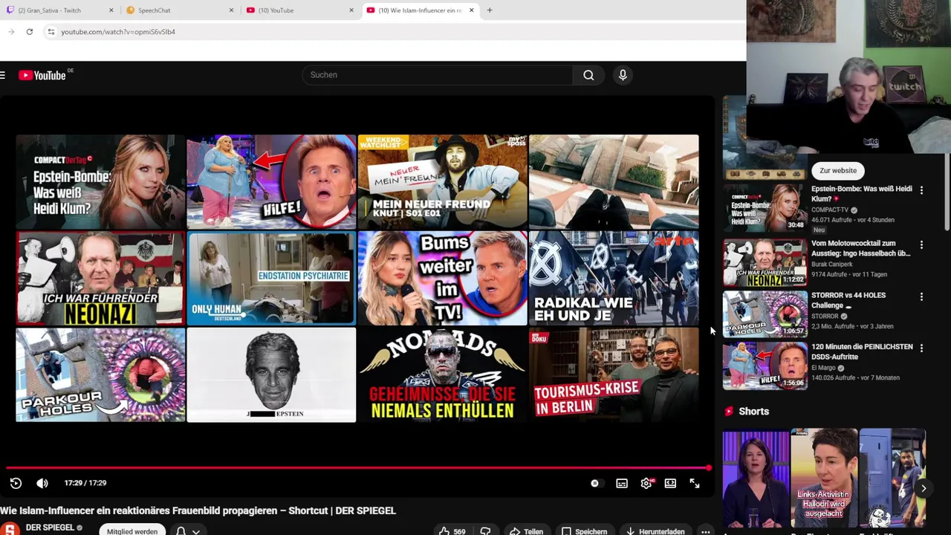Open player settings gear
The height and width of the screenshot is (535, 951).
(646, 483)
